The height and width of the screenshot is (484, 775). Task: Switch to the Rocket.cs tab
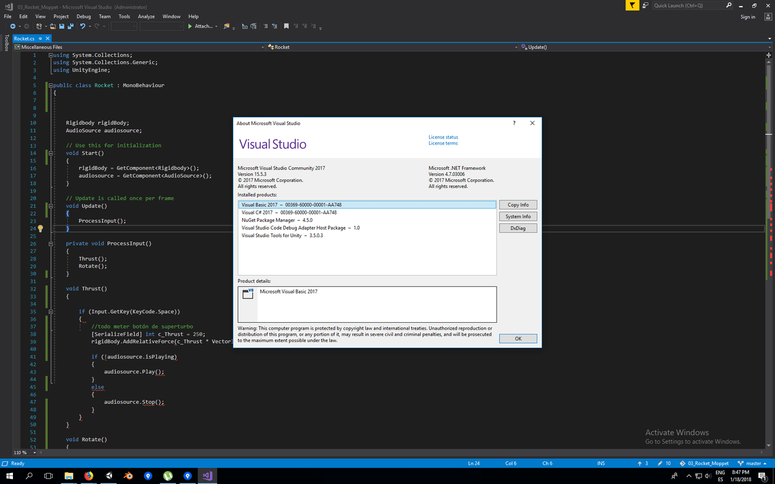pyautogui.click(x=23, y=37)
